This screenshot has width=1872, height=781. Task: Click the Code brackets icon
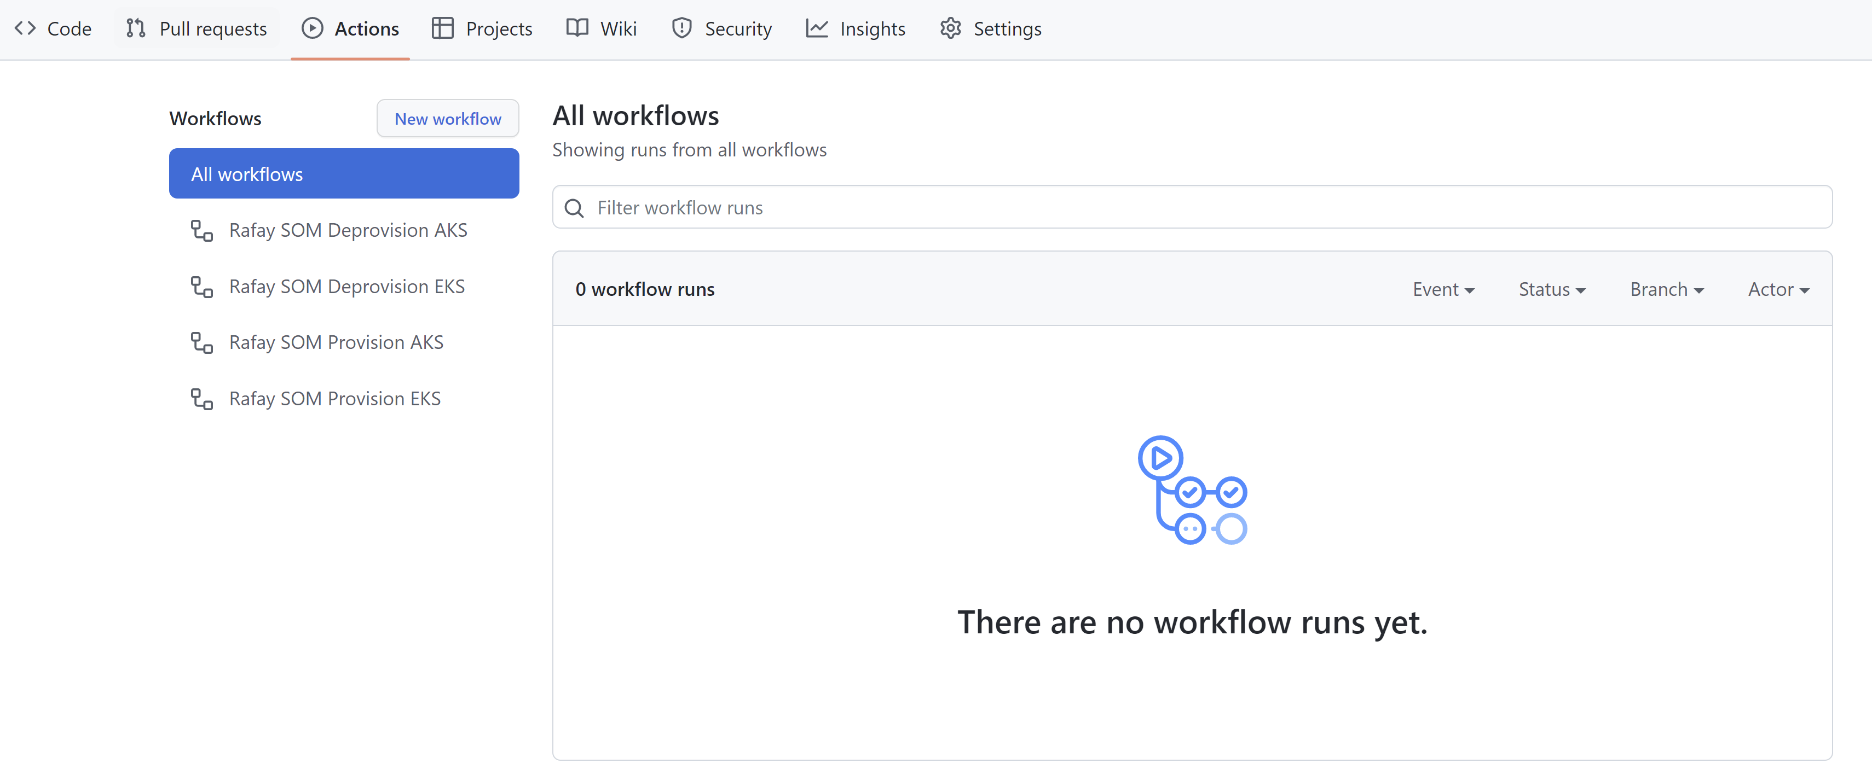[25, 28]
